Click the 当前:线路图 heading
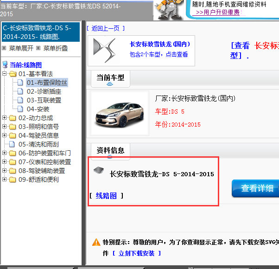 [25, 65]
